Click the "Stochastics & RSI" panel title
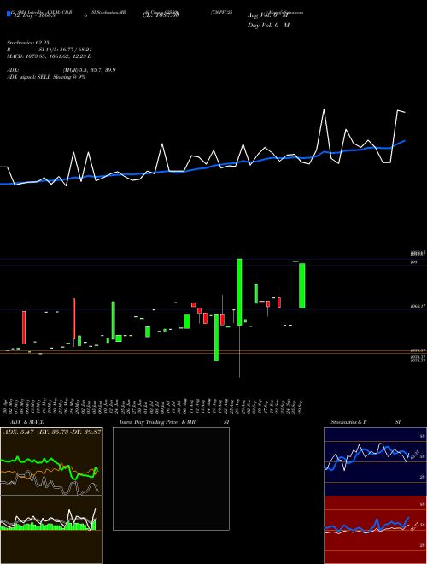This screenshot has height=564, width=427. coord(366,422)
